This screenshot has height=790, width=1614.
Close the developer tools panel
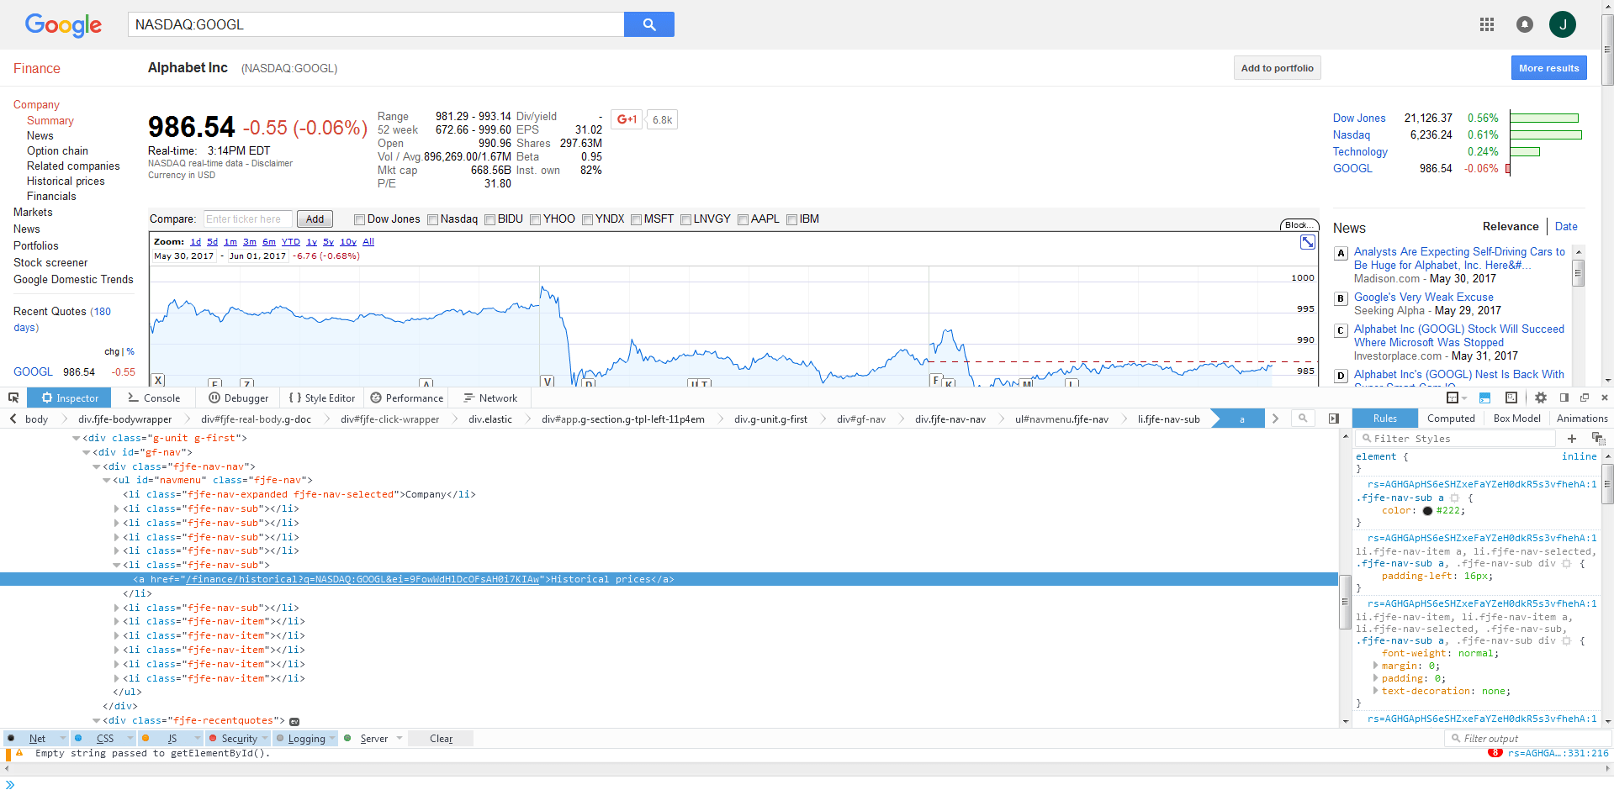tap(1604, 398)
